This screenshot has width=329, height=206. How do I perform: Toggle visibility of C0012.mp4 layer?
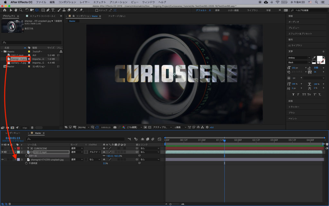[x=3, y=152]
